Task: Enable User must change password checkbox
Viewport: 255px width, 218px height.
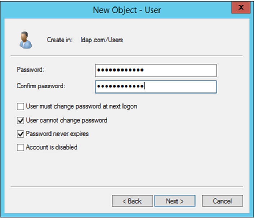Action: (21, 106)
